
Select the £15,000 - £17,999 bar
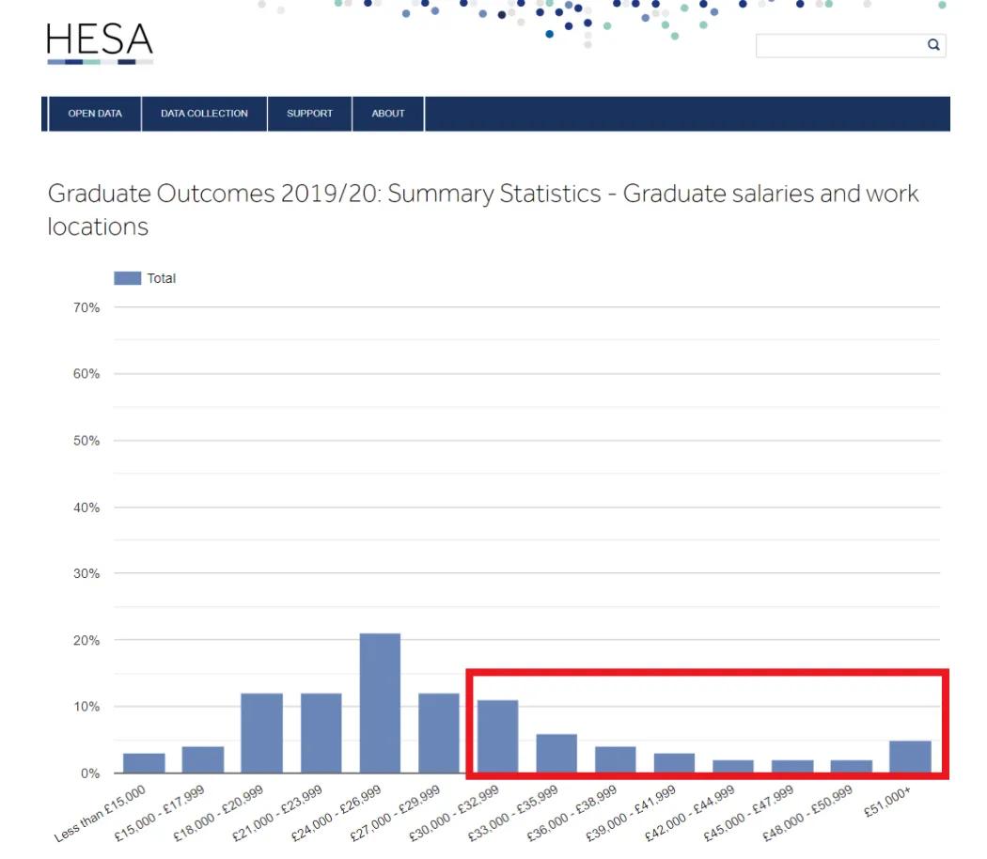tap(203, 759)
